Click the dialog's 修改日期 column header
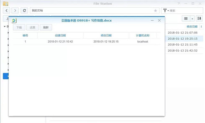Image resolution: width=205 pixels, height=123 pixels. coord(106,35)
